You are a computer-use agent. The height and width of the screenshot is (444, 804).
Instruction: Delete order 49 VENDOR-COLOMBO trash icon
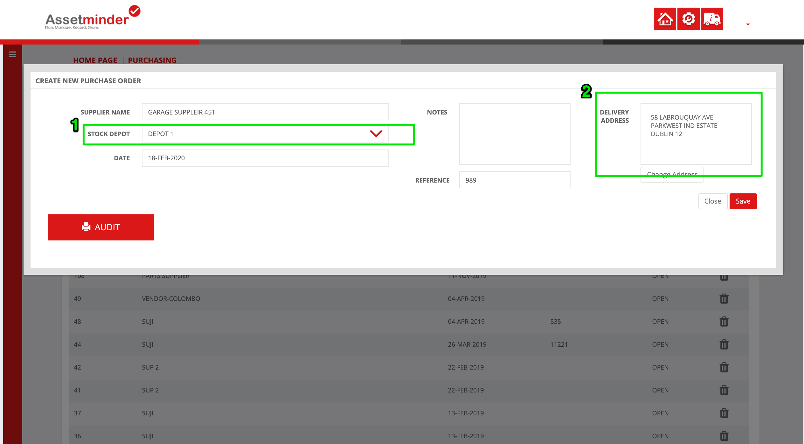724,299
